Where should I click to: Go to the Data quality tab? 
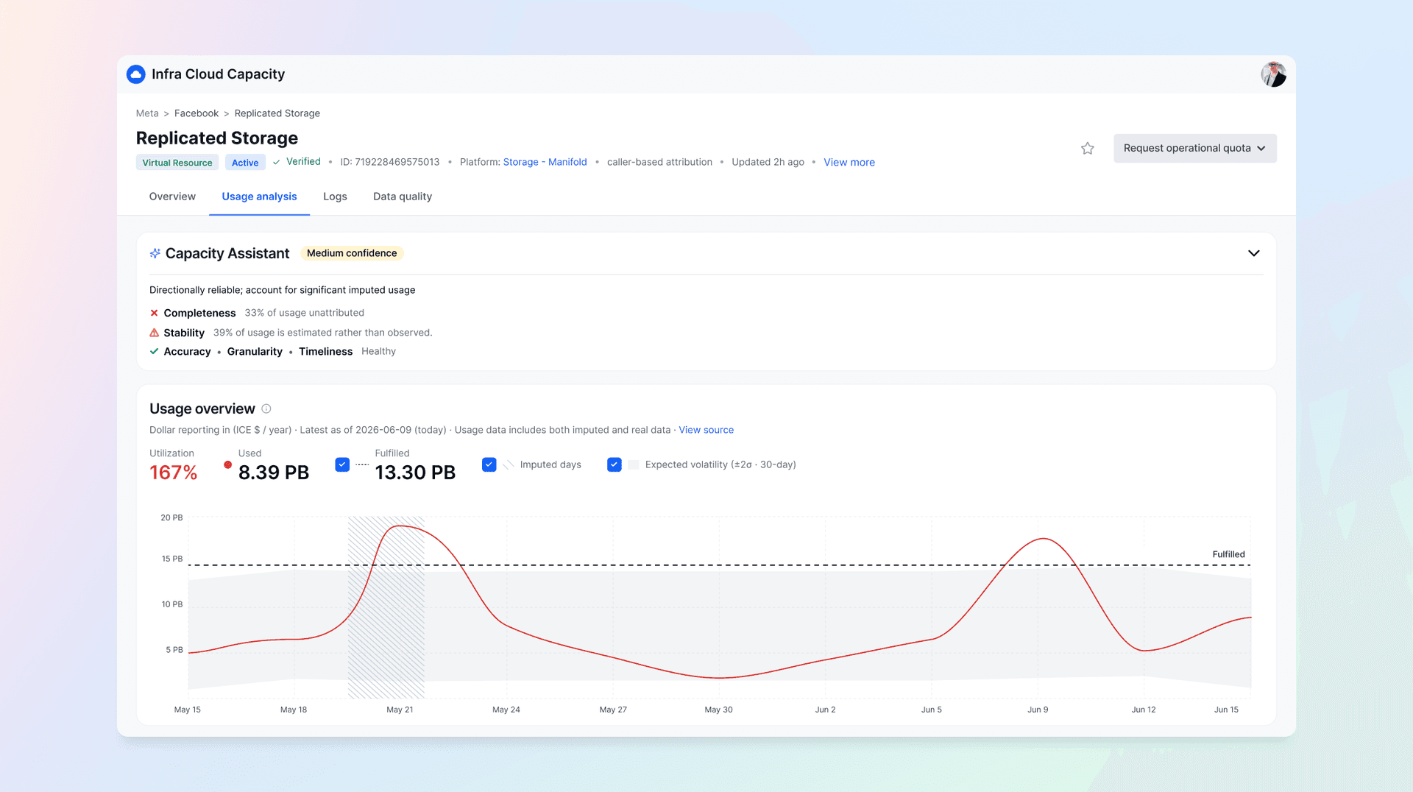point(403,197)
